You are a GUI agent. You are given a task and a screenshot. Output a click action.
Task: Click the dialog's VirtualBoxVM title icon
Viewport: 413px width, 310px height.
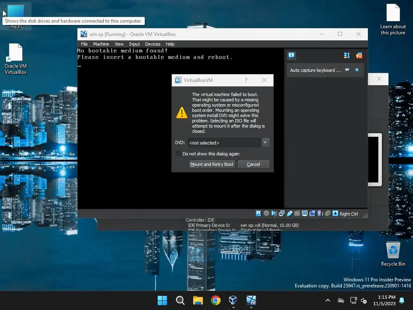[x=178, y=80]
